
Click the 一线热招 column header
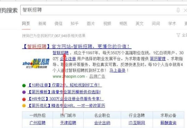pyautogui.click(x=38, y=115)
